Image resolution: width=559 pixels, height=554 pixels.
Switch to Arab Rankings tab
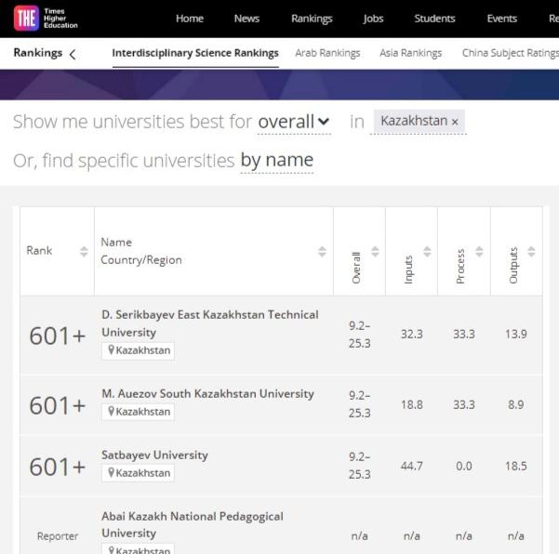[327, 53]
